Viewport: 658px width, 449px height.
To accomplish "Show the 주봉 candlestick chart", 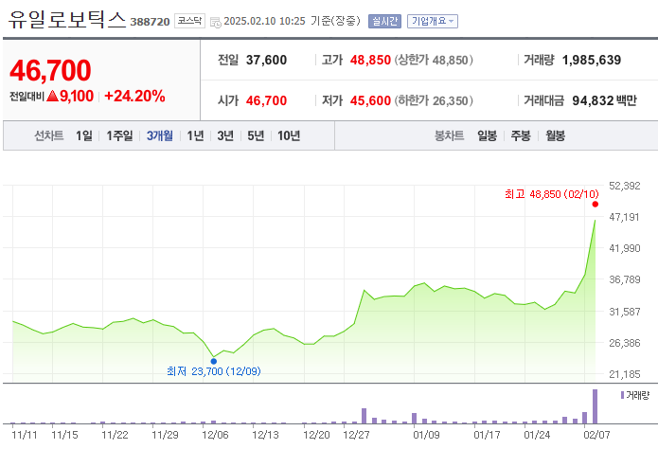I will point(521,135).
